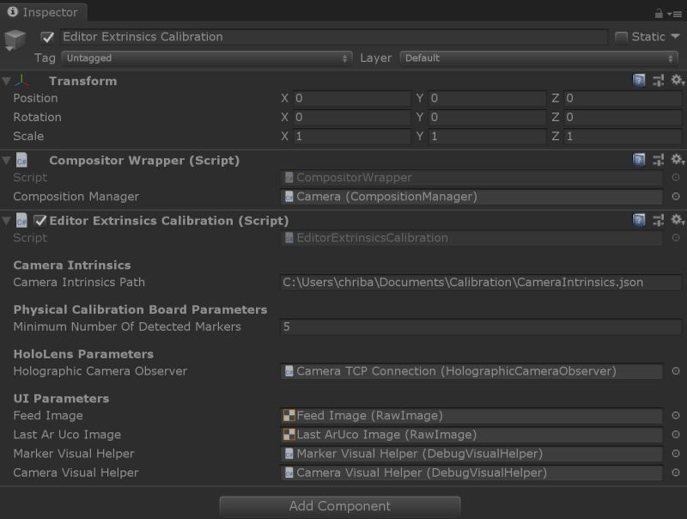
Task: Click the Transform component title
Action: [x=82, y=81]
